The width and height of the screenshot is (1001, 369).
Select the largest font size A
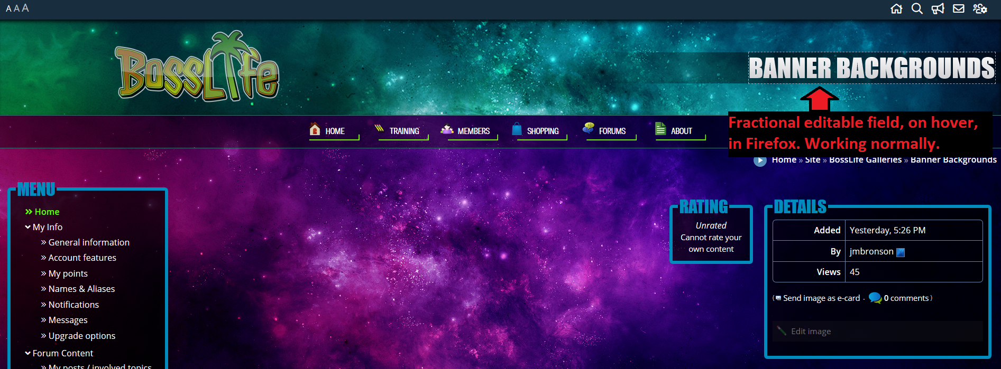click(25, 8)
